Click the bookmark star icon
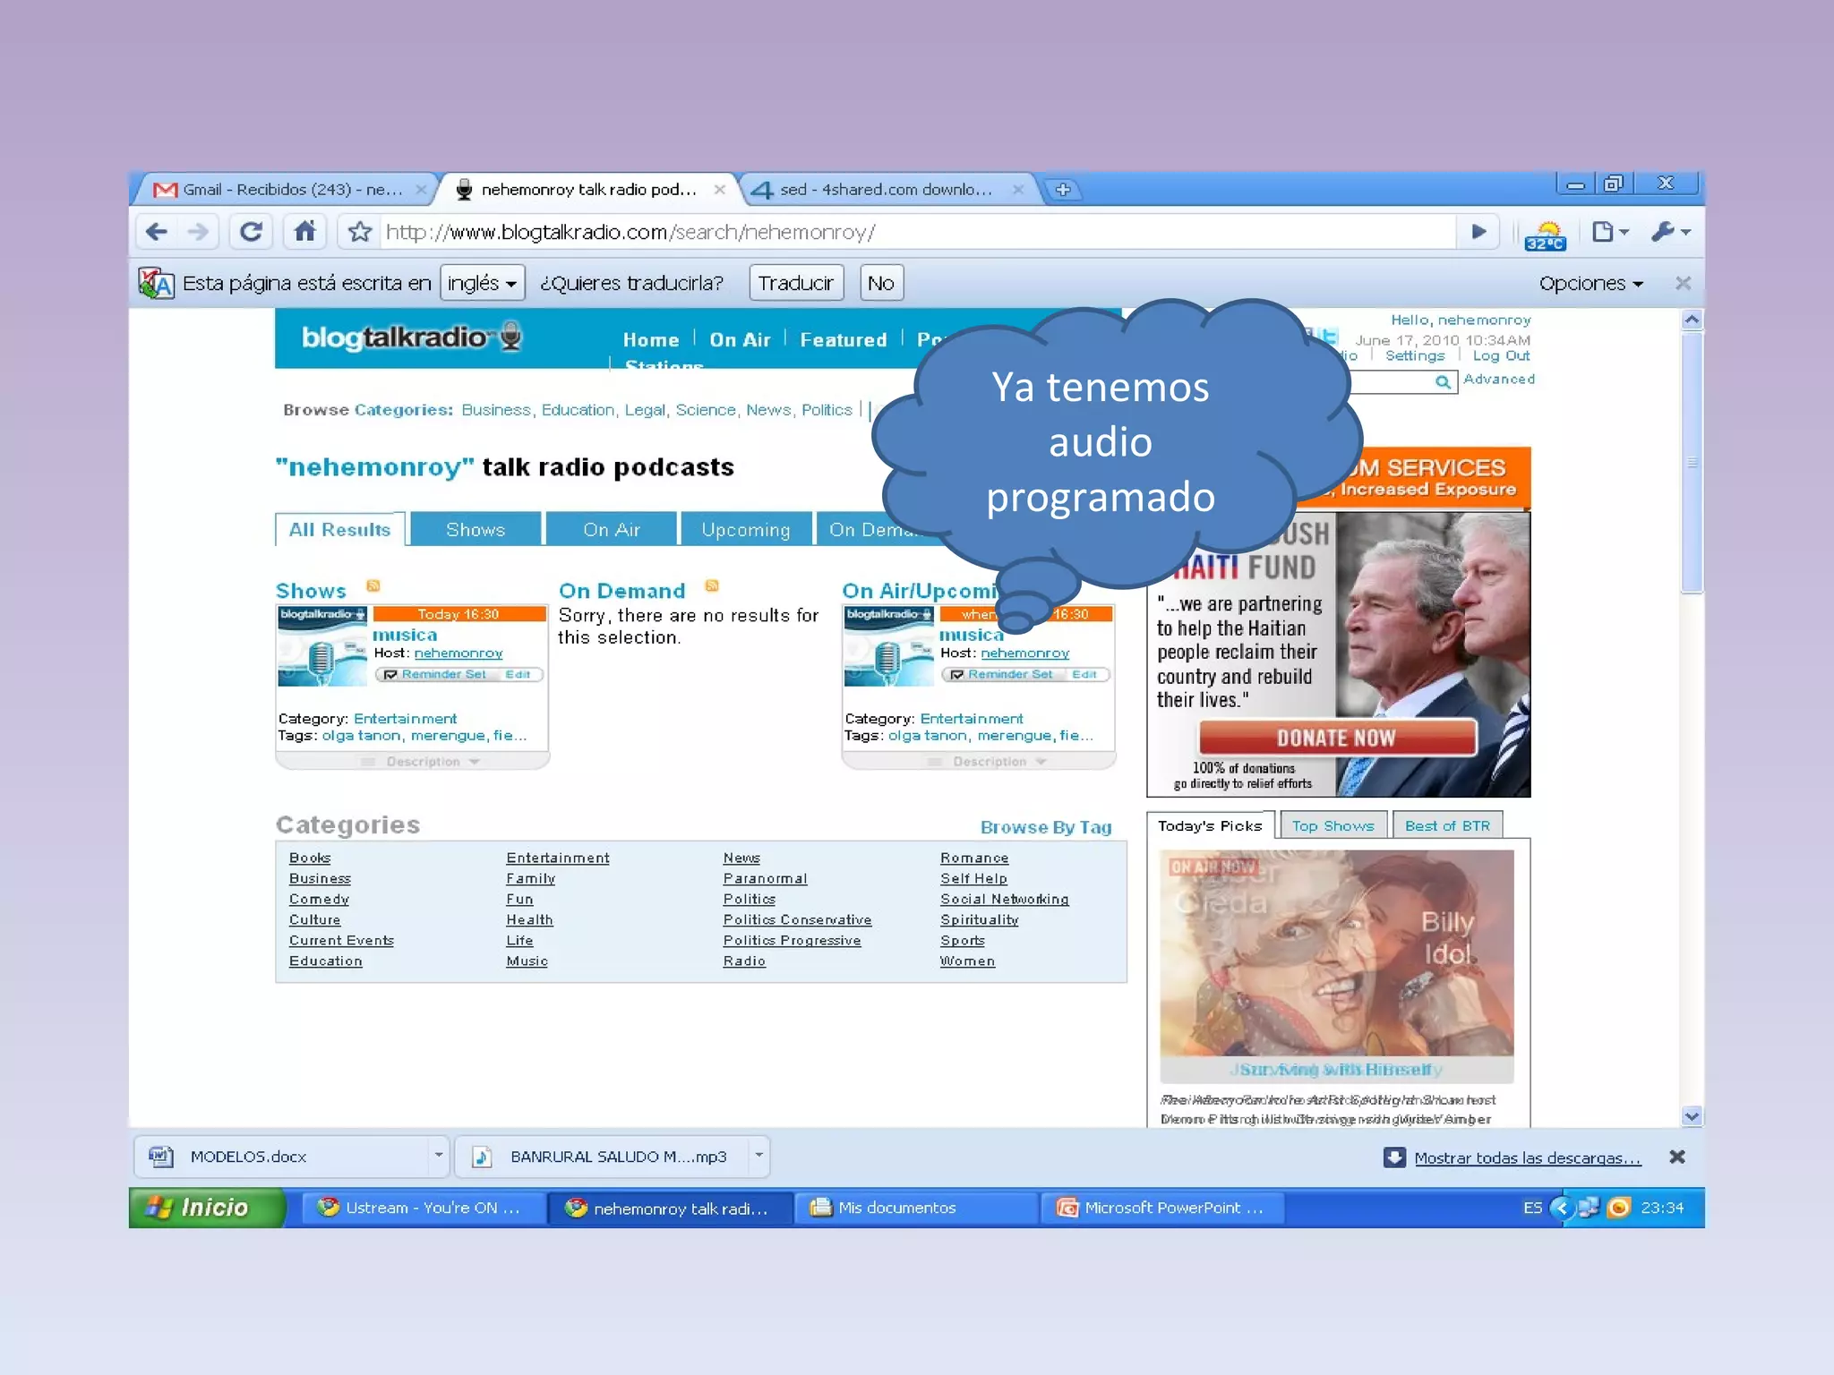Image resolution: width=1834 pixels, height=1375 pixels. click(360, 232)
